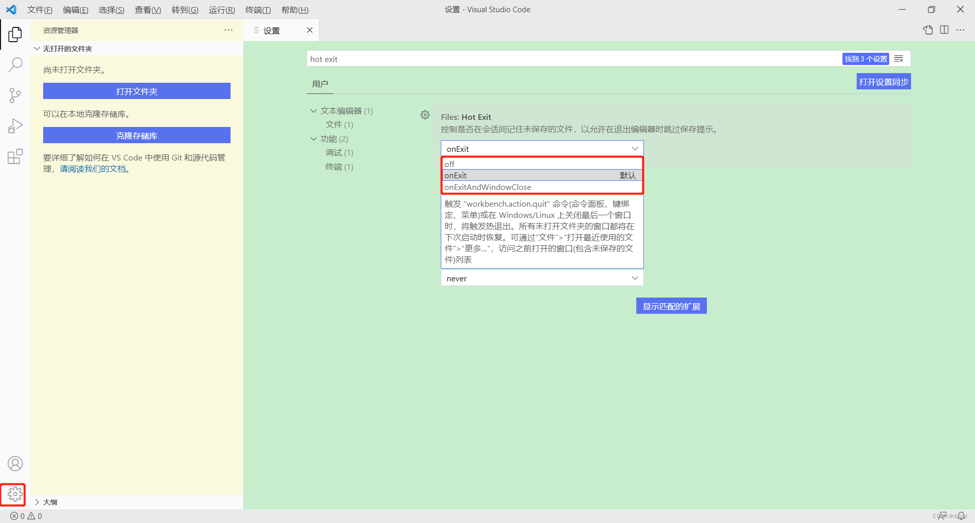Screen dimensions: 975x523
Task: Close the onExit Hot Exit dropdown
Action: point(542,149)
